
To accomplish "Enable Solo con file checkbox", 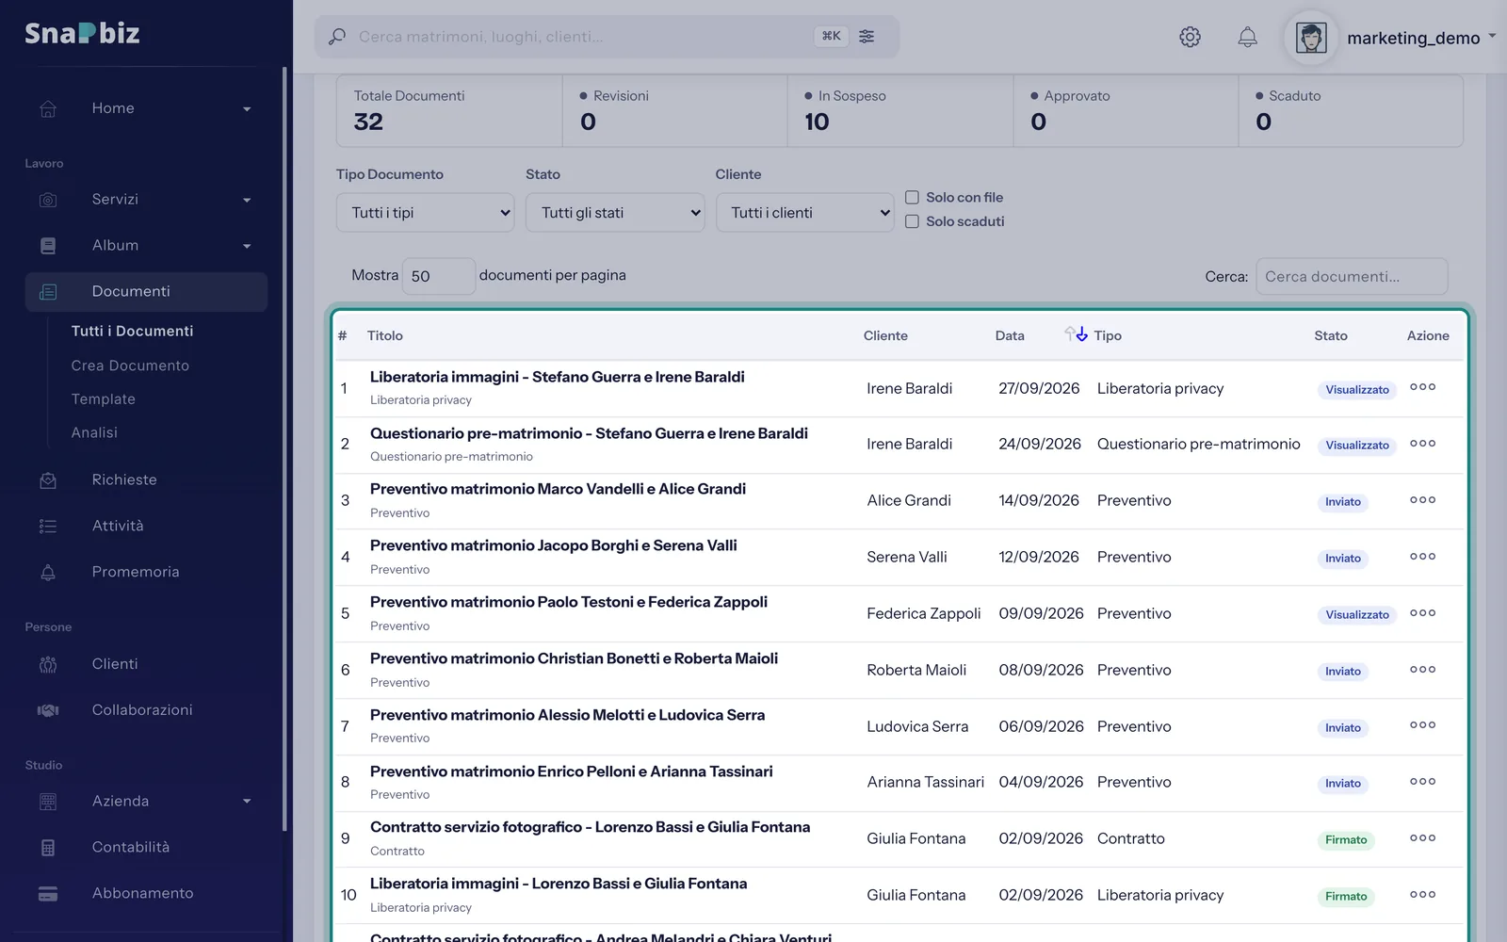I will pyautogui.click(x=912, y=198).
